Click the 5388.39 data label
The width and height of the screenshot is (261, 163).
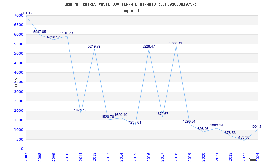(176, 43)
